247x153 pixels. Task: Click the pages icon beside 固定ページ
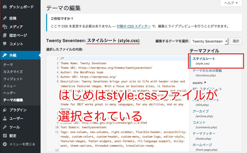coord(5,35)
